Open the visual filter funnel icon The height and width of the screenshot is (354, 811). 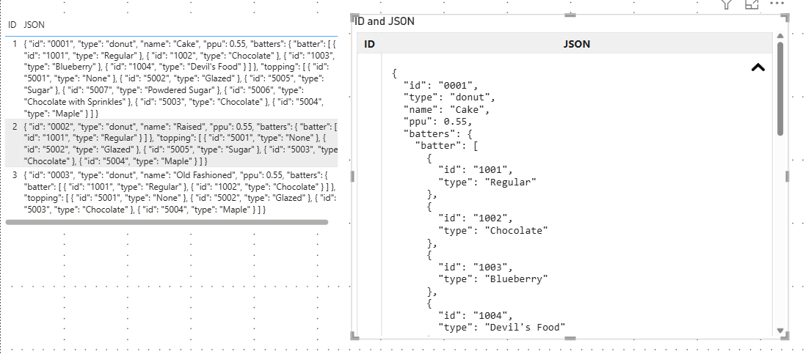coord(727,4)
